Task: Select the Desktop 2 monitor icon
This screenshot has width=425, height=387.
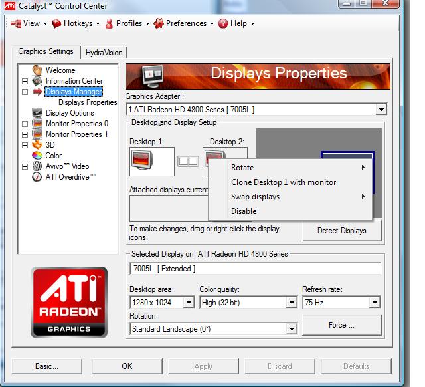Action: pyautogui.click(x=215, y=155)
